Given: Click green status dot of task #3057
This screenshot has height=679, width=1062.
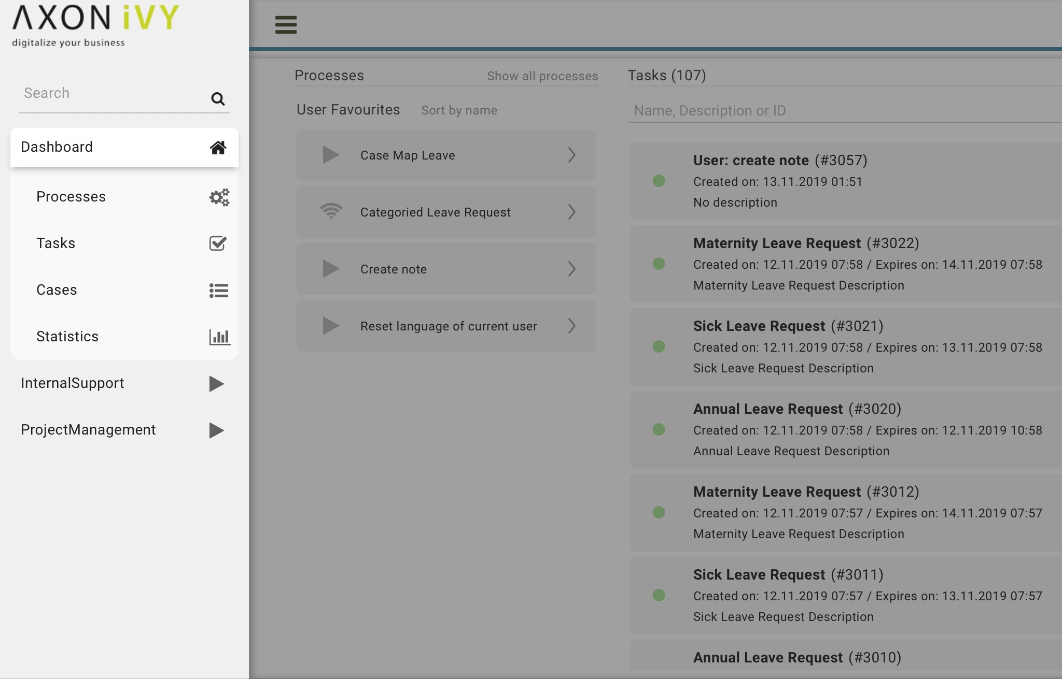Looking at the screenshot, I should (x=659, y=181).
